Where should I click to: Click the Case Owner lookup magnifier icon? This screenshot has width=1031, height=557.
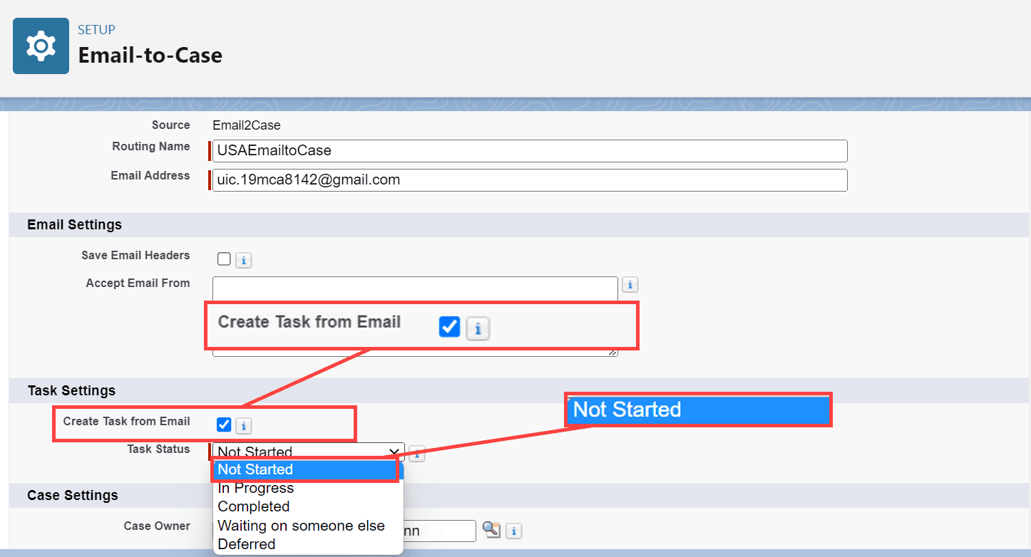coord(491,530)
